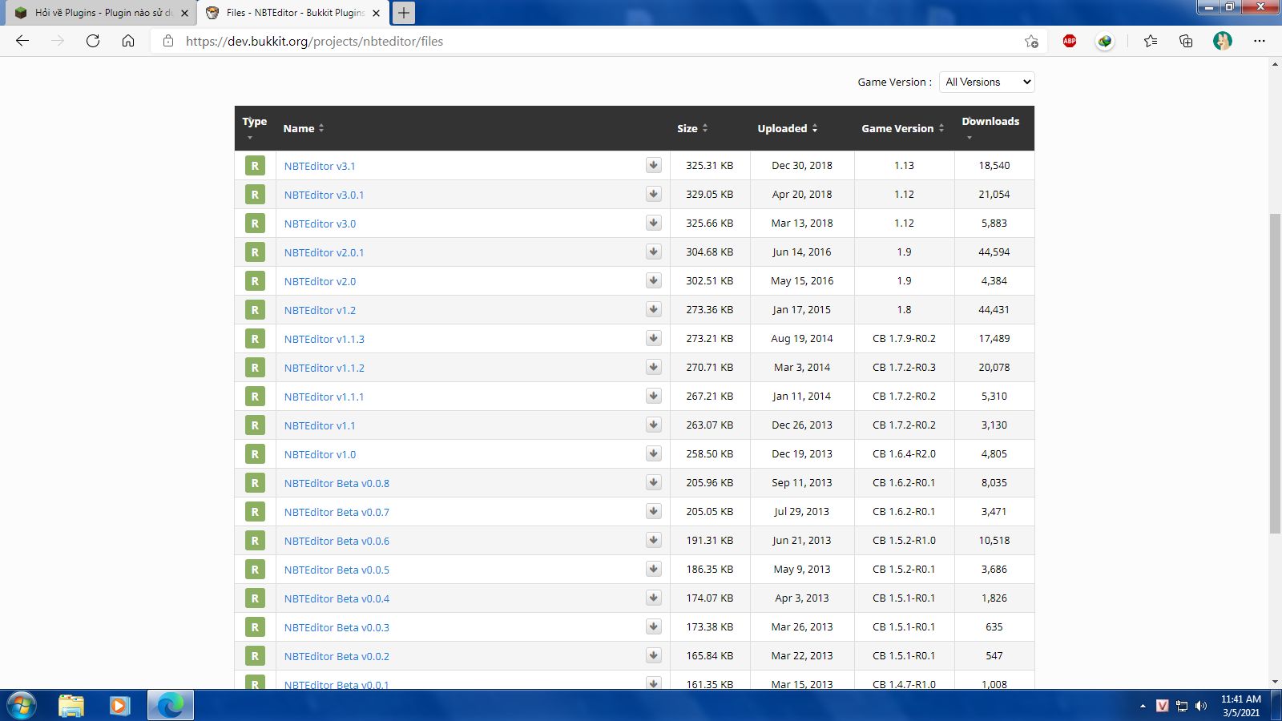The height and width of the screenshot is (721, 1282).
Task: Download NBTEditor v3.1 via its arrow icon
Action: [x=654, y=165]
